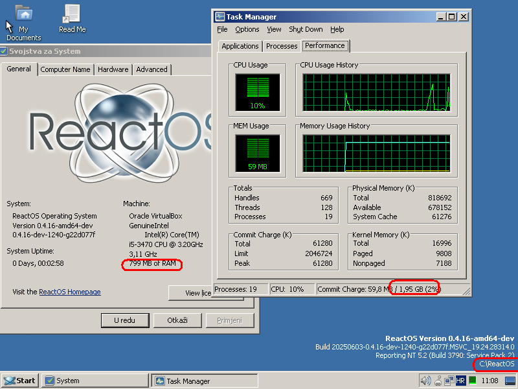Image resolution: width=518 pixels, height=389 pixels.
Task: Click the CPU Usage gauge showing 10%
Action: (x=258, y=92)
